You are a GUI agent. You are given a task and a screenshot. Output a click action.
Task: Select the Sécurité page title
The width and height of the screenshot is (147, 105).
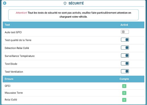[x=76, y=3]
